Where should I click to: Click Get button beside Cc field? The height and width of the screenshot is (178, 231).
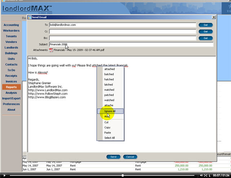pyautogui.click(x=205, y=31)
